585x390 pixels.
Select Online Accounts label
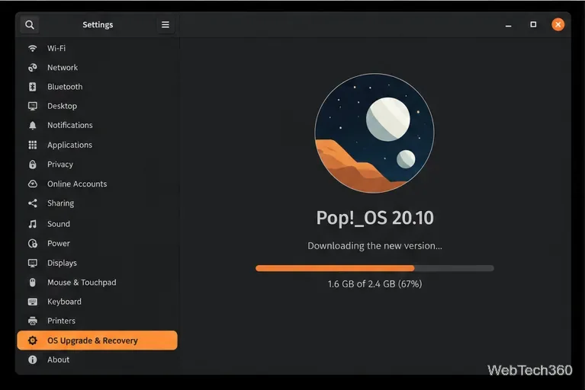pos(77,184)
